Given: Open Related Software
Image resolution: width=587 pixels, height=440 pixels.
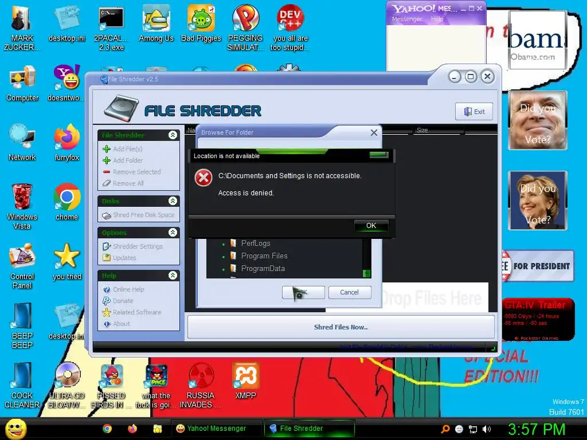Looking at the screenshot, I should coord(132,312).
